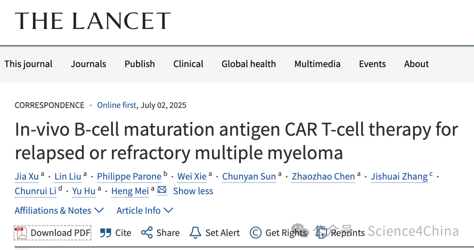
Task: Click the Set Alert bell icon
Action: [x=195, y=233]
